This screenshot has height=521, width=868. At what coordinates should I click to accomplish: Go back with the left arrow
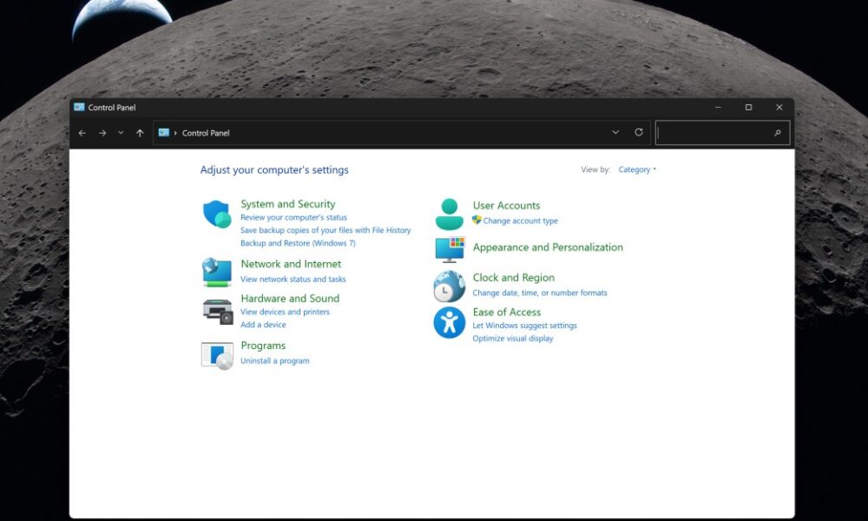pyautogui.click(x=82, y=133)
